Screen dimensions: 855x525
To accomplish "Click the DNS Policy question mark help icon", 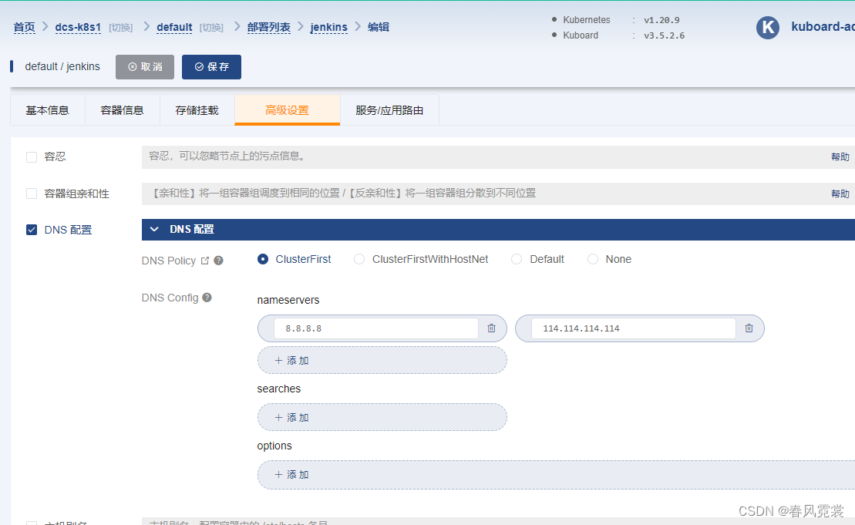I will pos(217,260).
